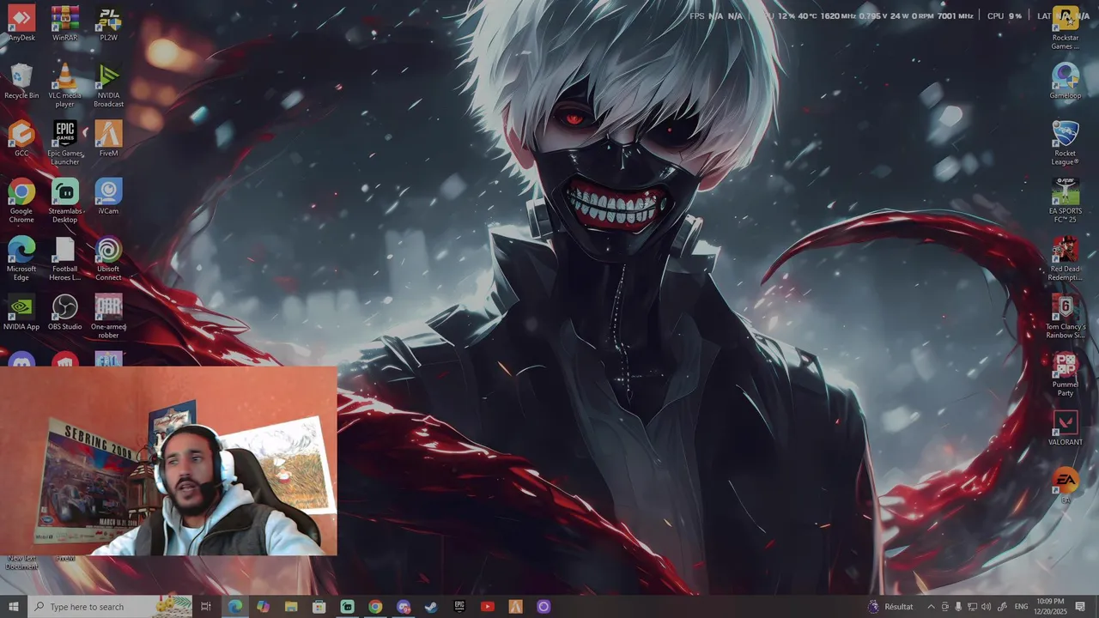The height and width of the screenshot is (618, 1099).
Task: Open the EA SPORTS FC 25 shortcut
Action: point(1066,200)
